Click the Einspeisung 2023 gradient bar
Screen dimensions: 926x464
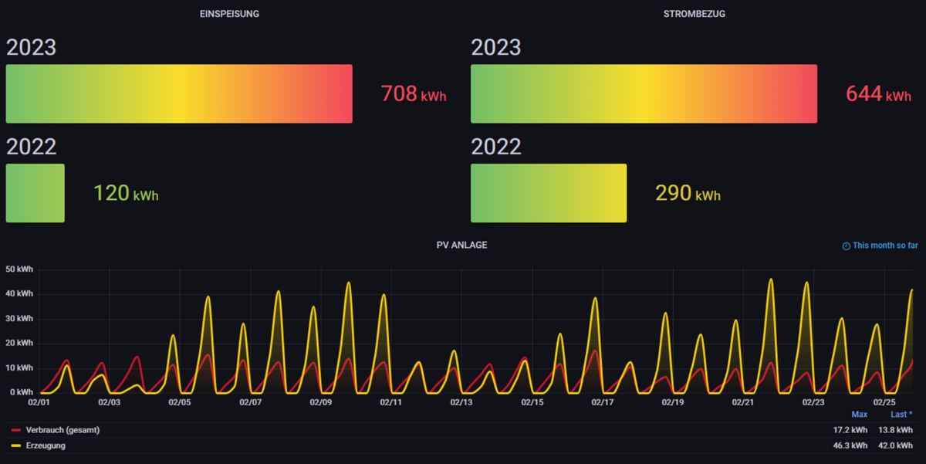tap(179, 93)
